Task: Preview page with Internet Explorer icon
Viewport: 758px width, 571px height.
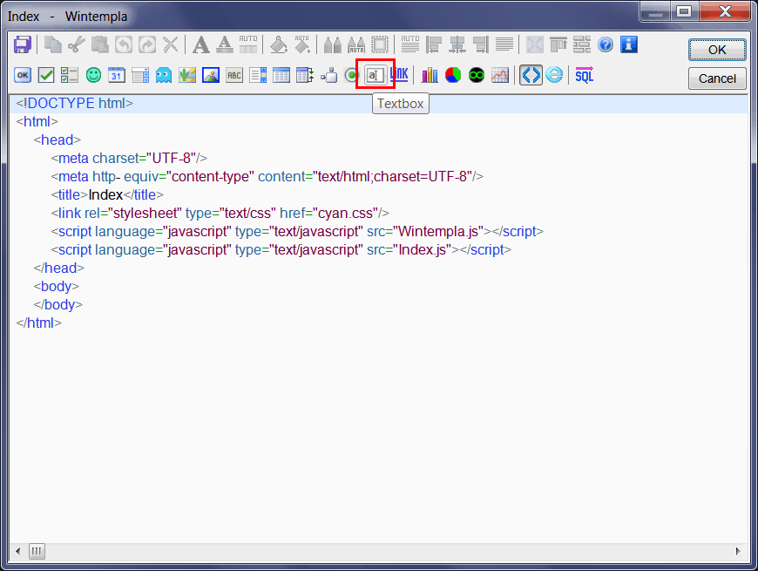Action: (554, 76)
